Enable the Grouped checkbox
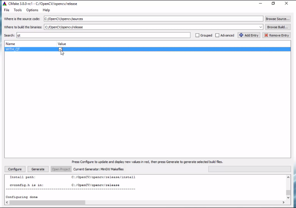The image size is (296, 208). click(x=197, y=35)
